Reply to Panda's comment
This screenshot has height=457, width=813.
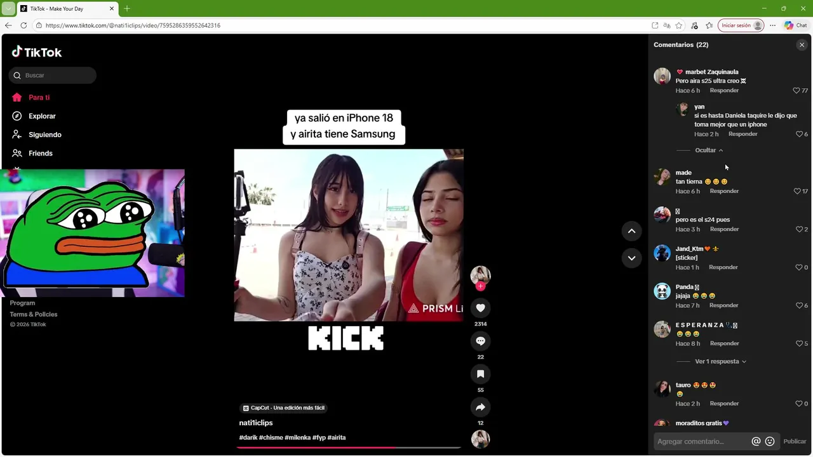click(723, 305)
